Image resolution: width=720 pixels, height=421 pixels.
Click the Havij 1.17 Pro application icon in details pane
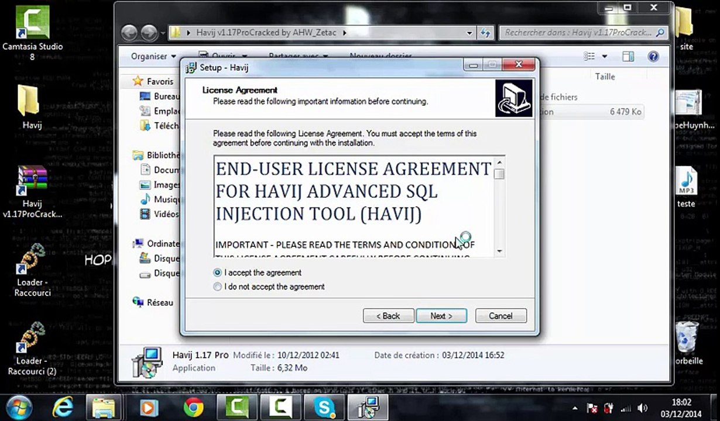pyautogui.click(x=146, y=363)
